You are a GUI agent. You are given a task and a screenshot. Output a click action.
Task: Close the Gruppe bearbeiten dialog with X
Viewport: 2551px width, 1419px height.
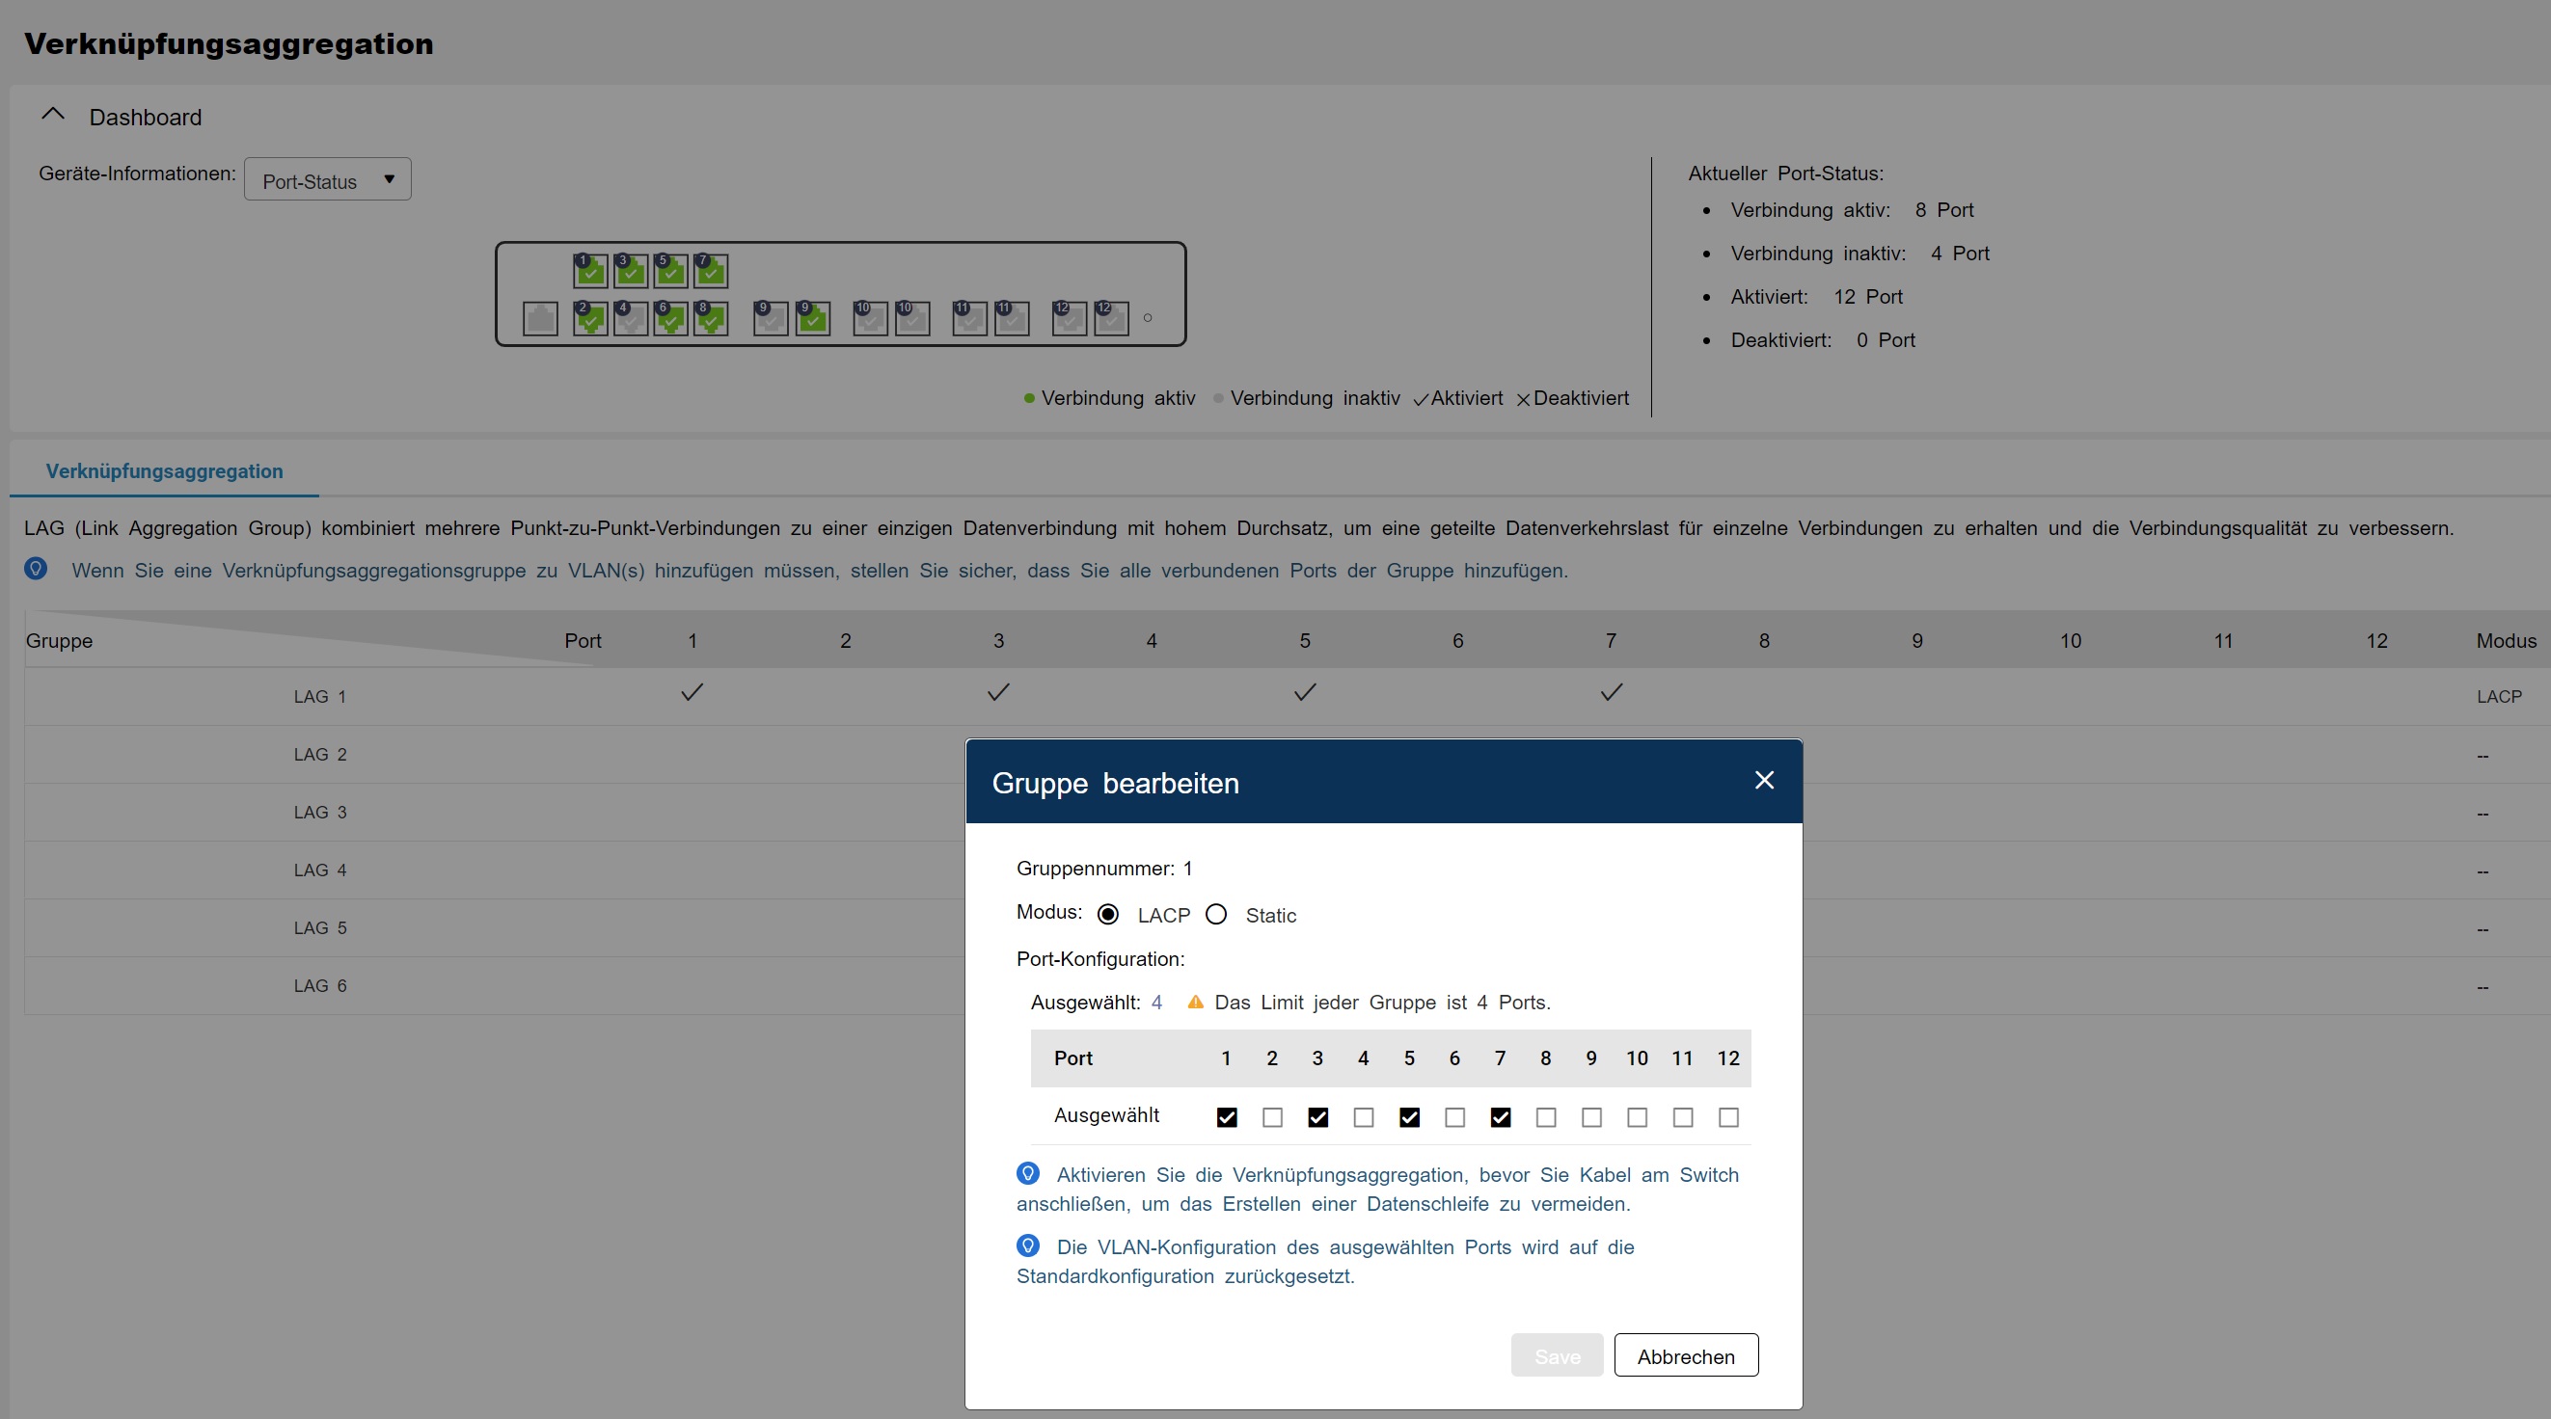[1764, 781]
